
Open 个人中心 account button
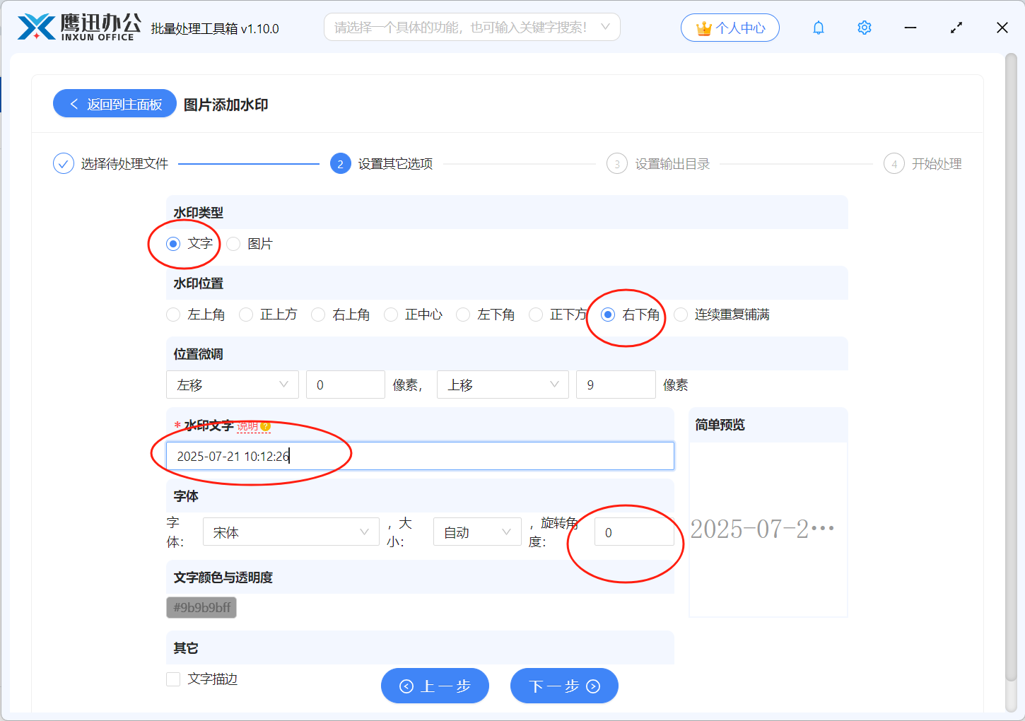pos(730,28)
